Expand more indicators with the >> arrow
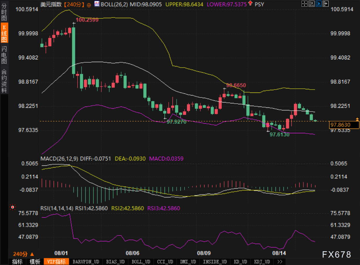 [x=280, y=261]
